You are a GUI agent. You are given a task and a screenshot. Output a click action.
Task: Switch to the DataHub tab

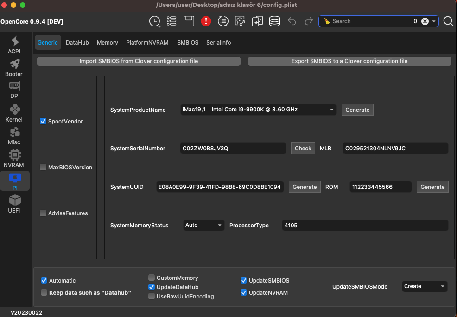[x=77, y=43]
